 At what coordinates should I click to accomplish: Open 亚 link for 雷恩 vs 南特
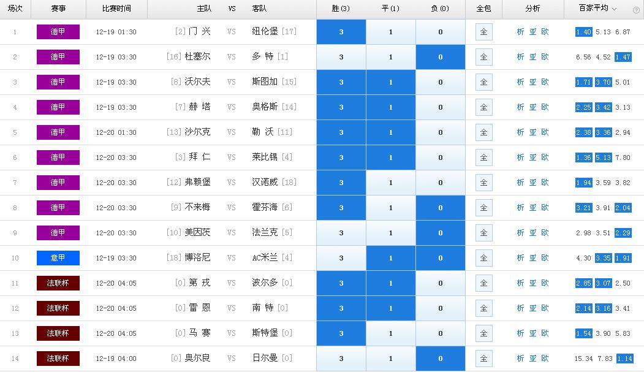[532, 308]
